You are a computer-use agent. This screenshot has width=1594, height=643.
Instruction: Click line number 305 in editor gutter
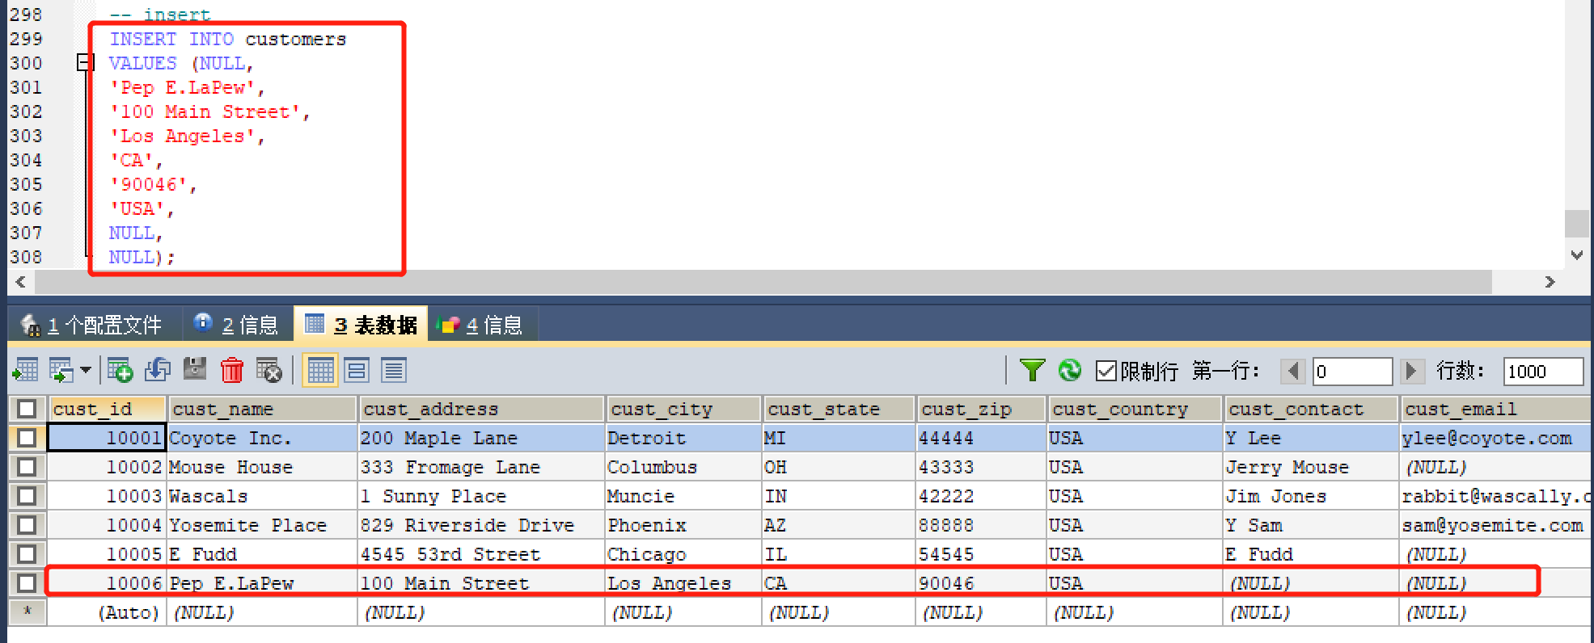click(x=26, y=184)
